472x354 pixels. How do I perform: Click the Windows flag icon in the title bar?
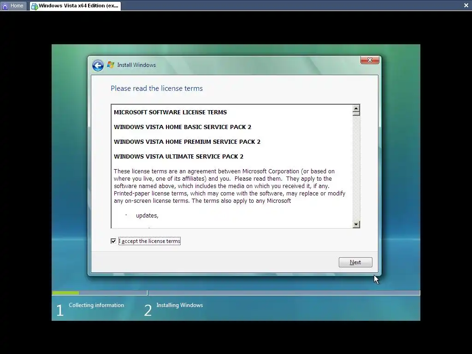[111, 65]
